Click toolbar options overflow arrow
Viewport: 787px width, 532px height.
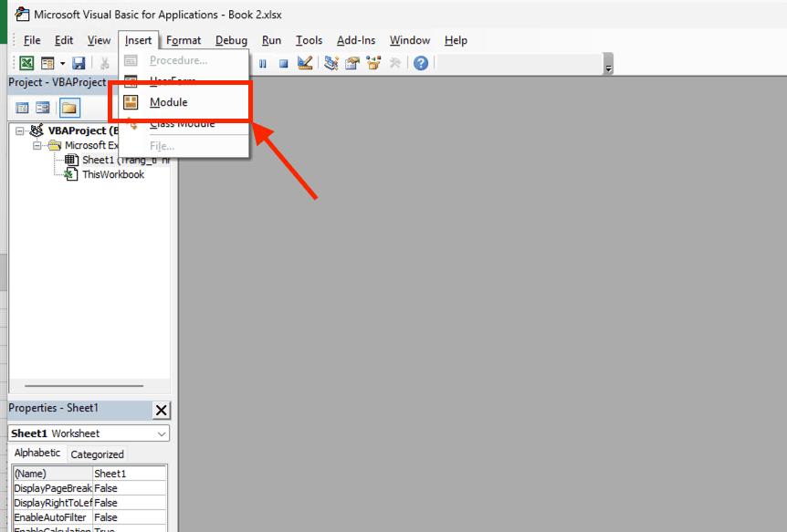pos(608,64)
